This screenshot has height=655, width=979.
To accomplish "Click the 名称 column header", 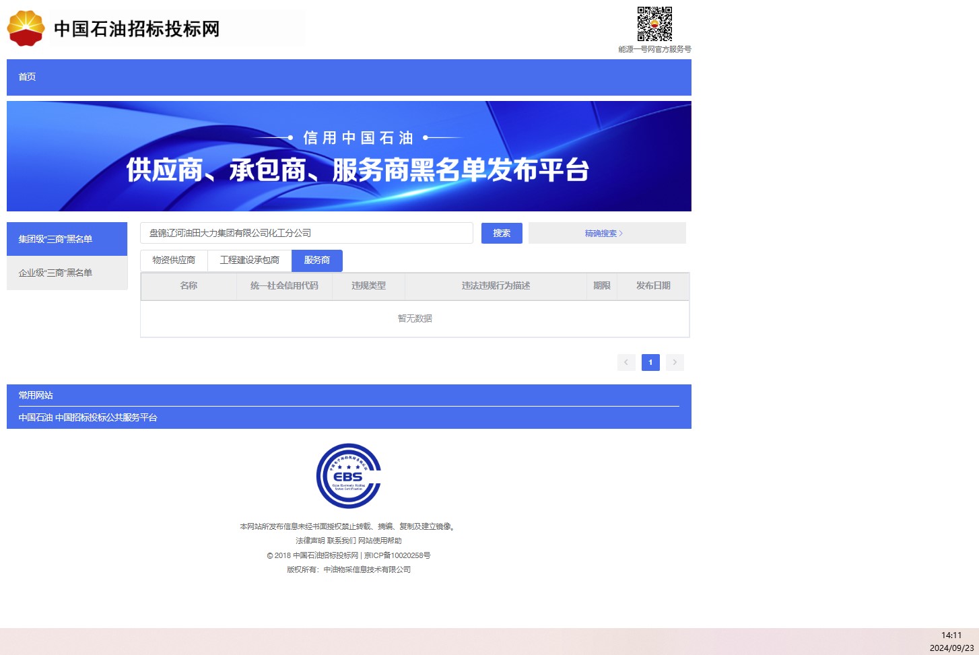I will [x=189, y=285].
